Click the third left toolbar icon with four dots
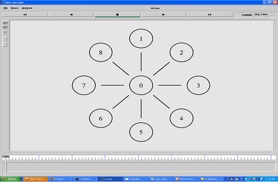This screenshot has width=278, height=182. 5,33
